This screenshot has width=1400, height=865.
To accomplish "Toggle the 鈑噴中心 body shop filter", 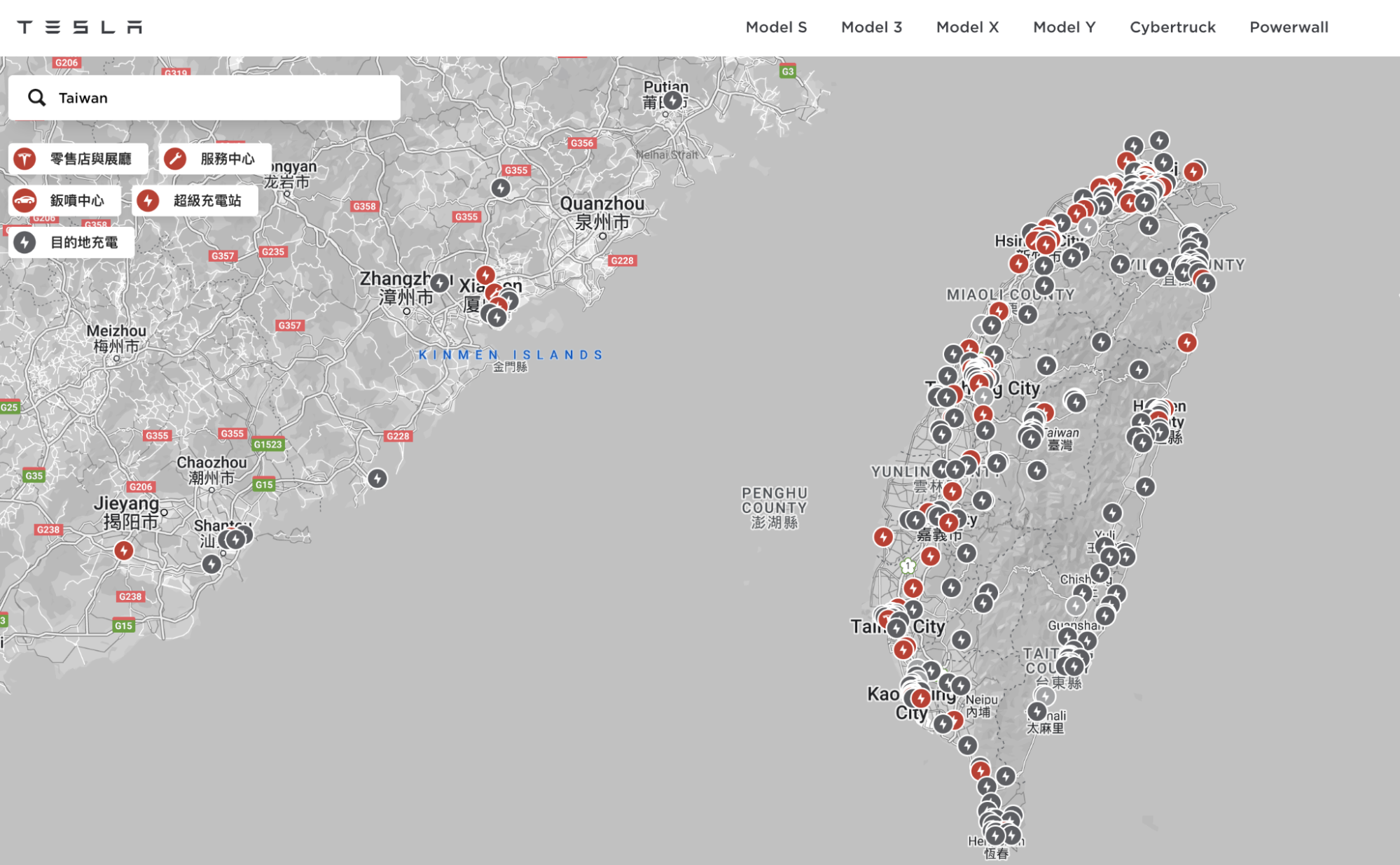I will pyautogui.click(x=64, y=201).
